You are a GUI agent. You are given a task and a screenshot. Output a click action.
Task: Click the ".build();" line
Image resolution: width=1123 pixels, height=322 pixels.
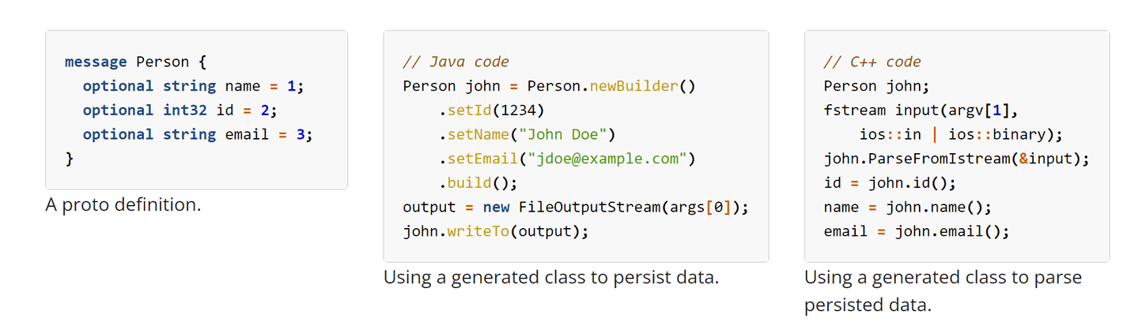[x=478, y=183]
